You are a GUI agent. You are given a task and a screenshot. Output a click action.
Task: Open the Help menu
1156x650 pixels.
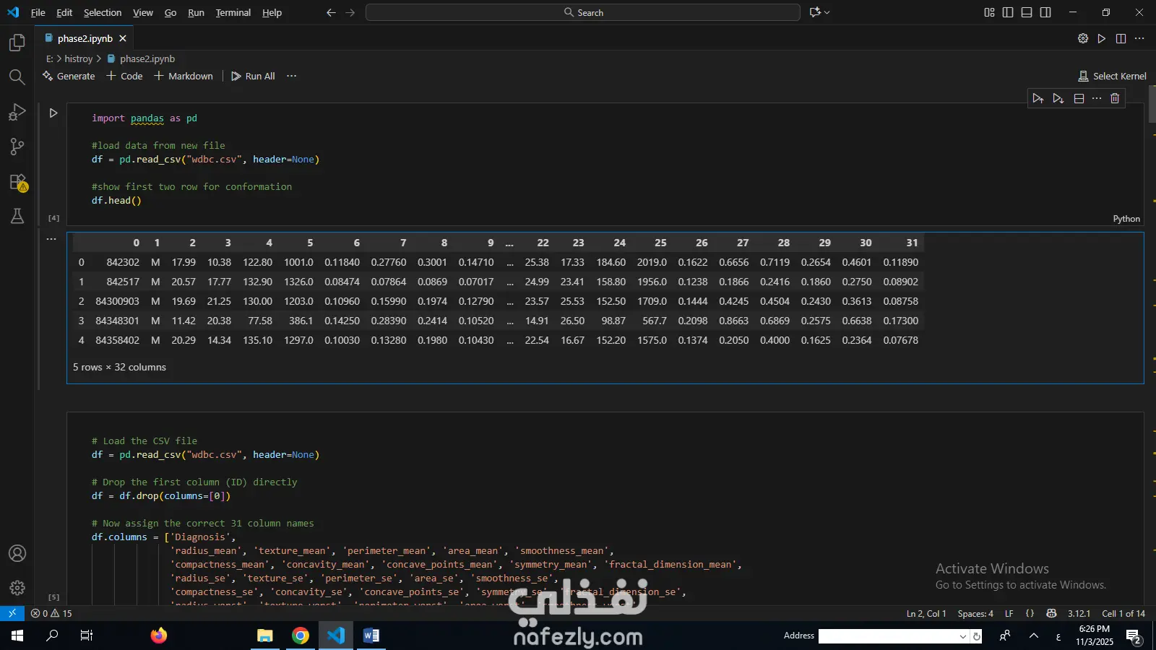[x=272, y=12]
